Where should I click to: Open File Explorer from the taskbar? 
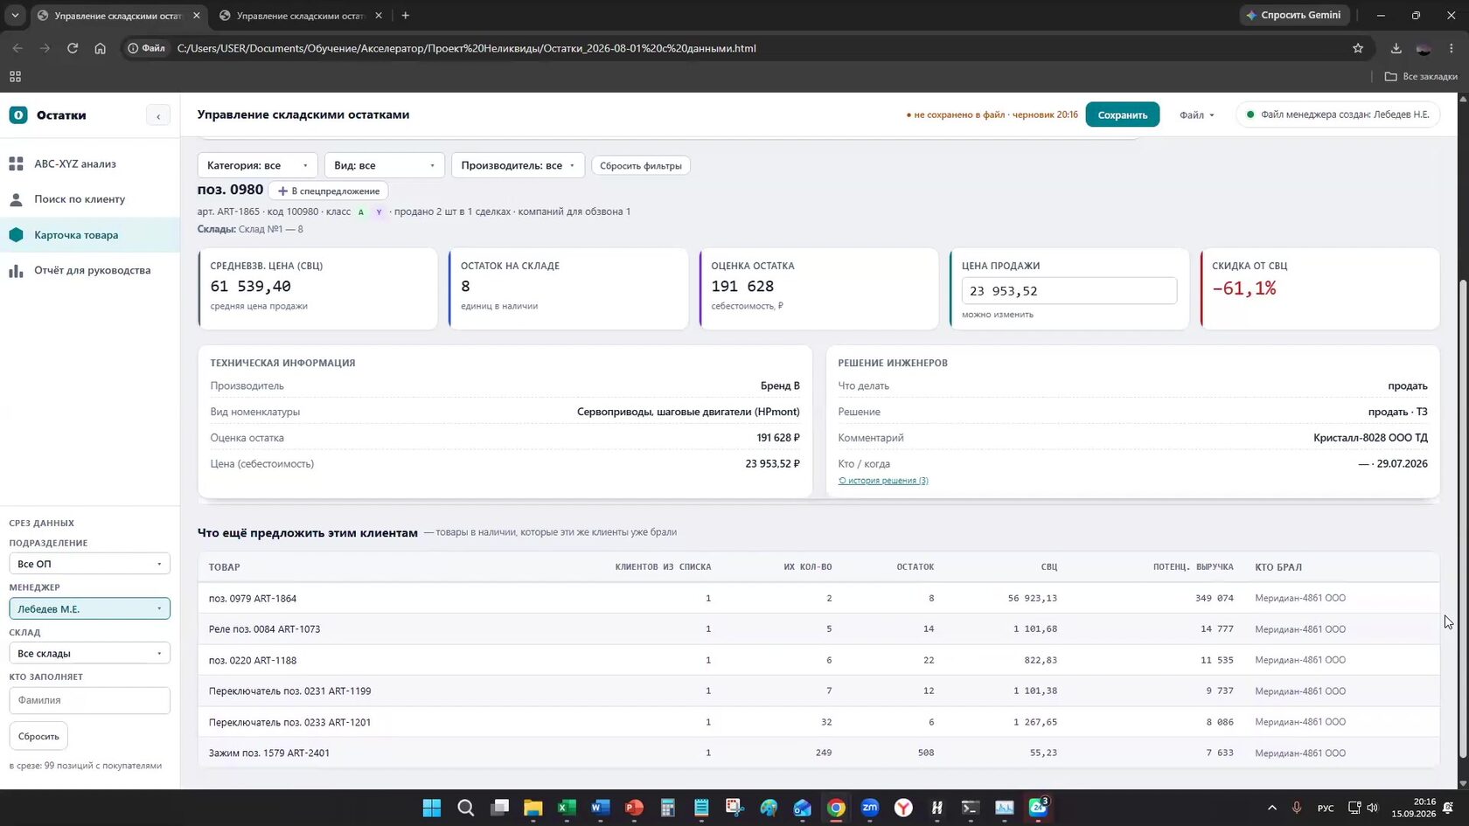point(533,808)
